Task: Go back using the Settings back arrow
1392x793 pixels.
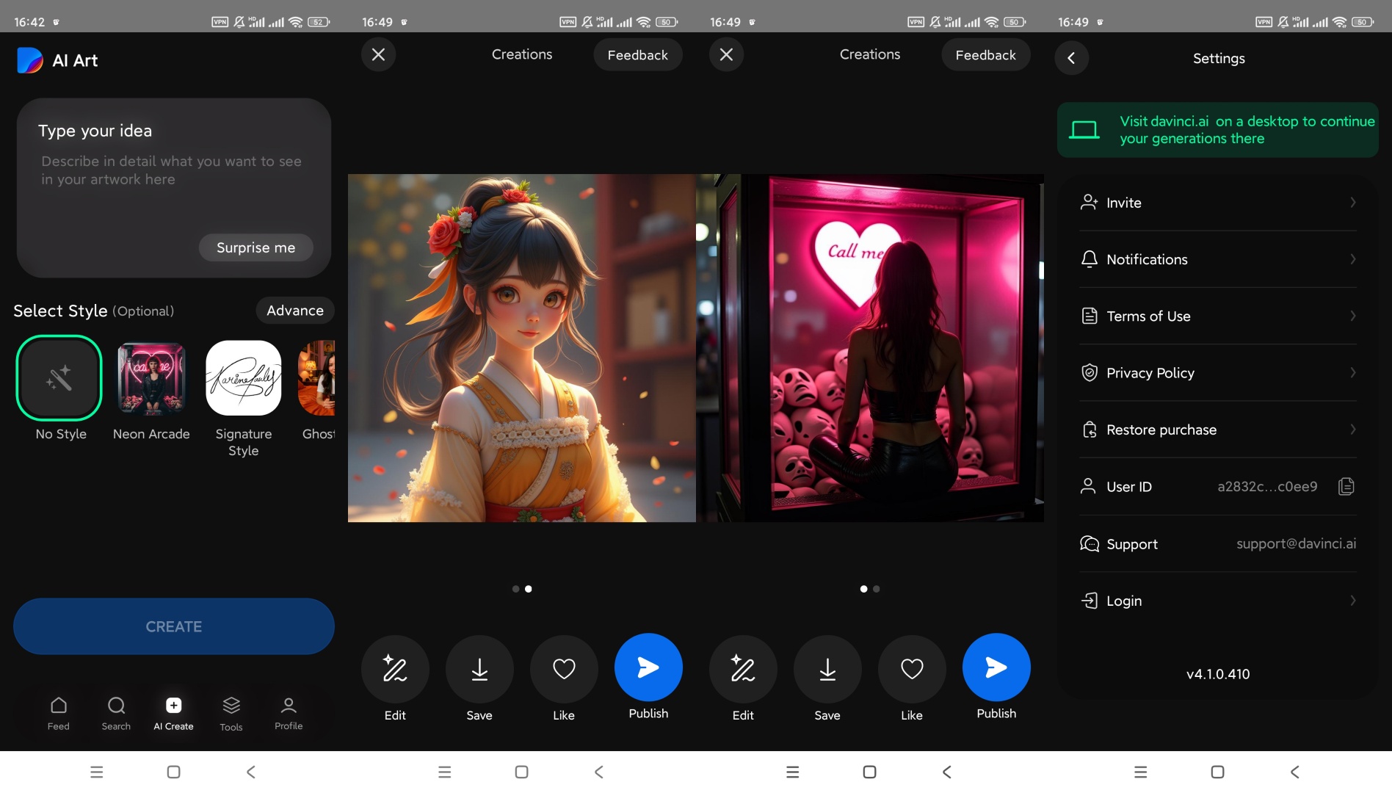Action: (x=1071, y=58)
